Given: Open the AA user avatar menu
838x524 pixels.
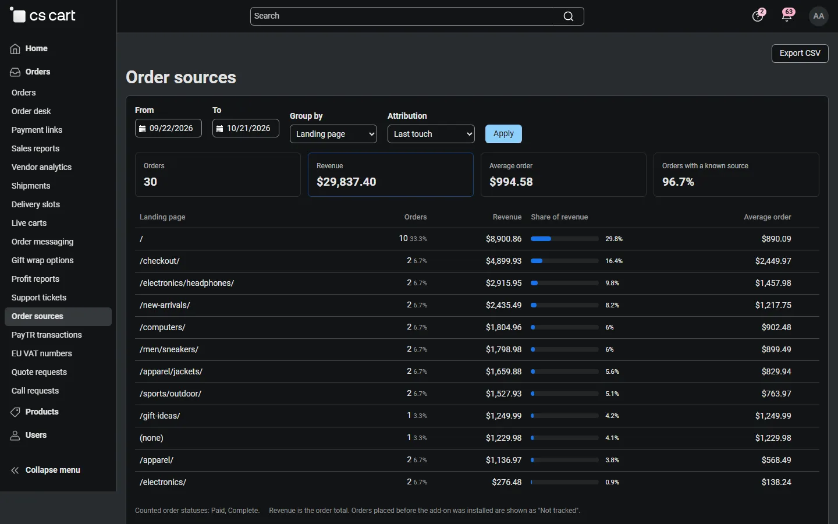Looking at the screenshot, I should (x=819, y=16).
